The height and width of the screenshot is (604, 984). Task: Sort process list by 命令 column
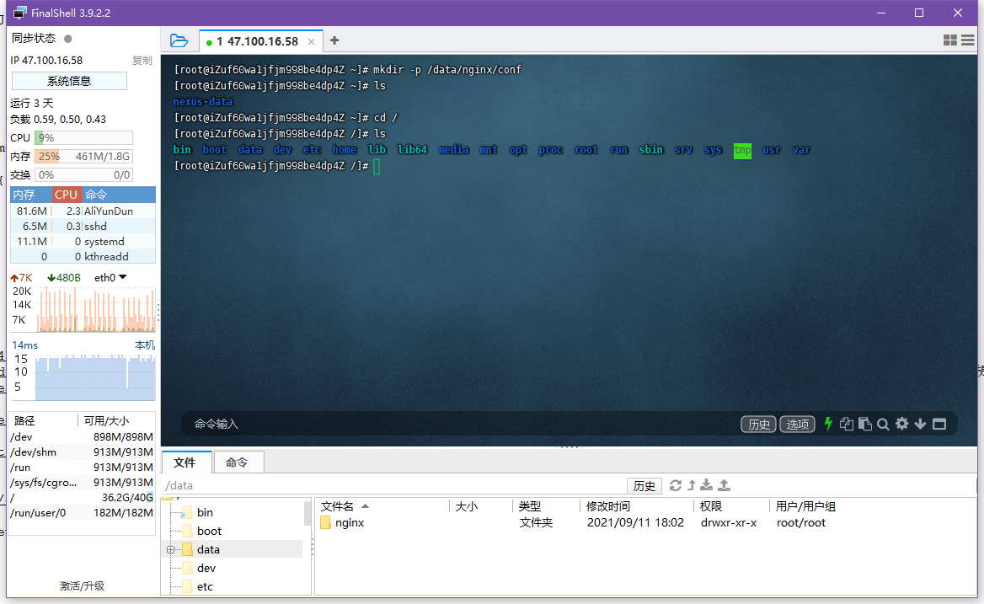119,195
